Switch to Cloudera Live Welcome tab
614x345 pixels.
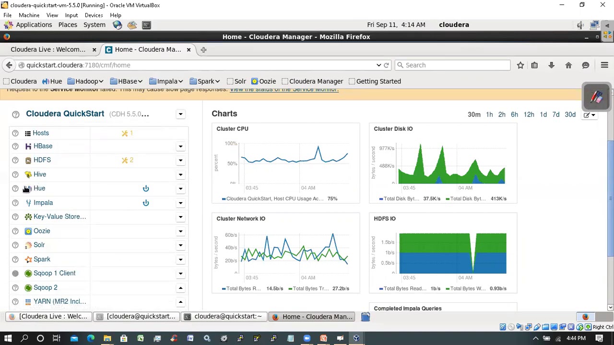[x=48, y=49]
